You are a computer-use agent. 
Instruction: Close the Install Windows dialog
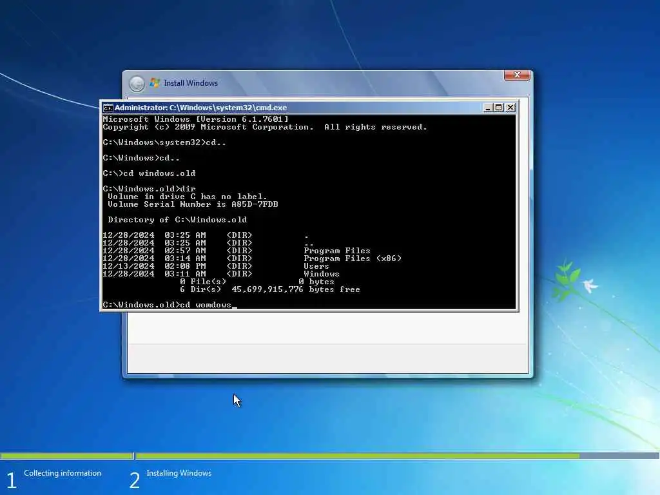click(x=517, y=75)
